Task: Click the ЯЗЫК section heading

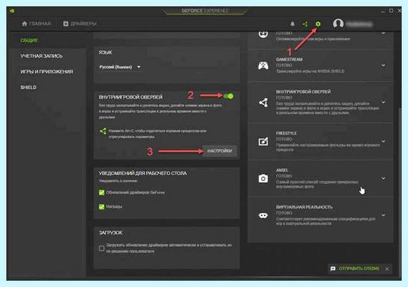Action: (x=105, y=52)
